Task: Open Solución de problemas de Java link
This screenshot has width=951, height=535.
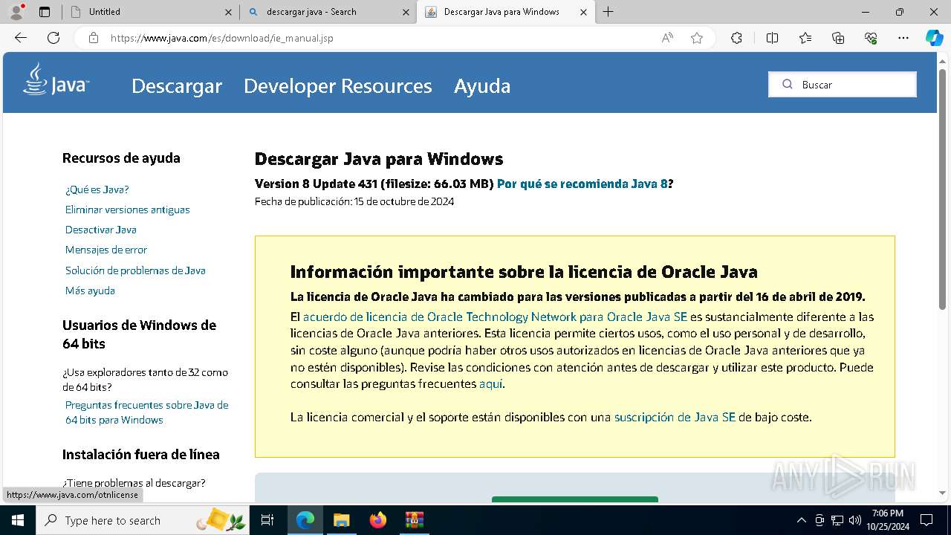Action: [x=135, y=270]
